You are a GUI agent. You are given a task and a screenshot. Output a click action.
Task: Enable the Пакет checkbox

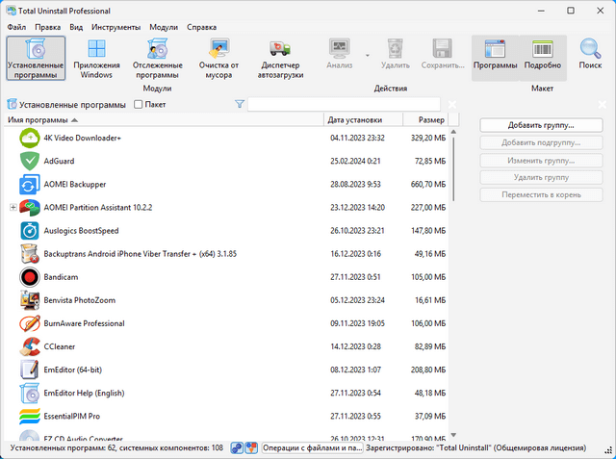(139, 104)
